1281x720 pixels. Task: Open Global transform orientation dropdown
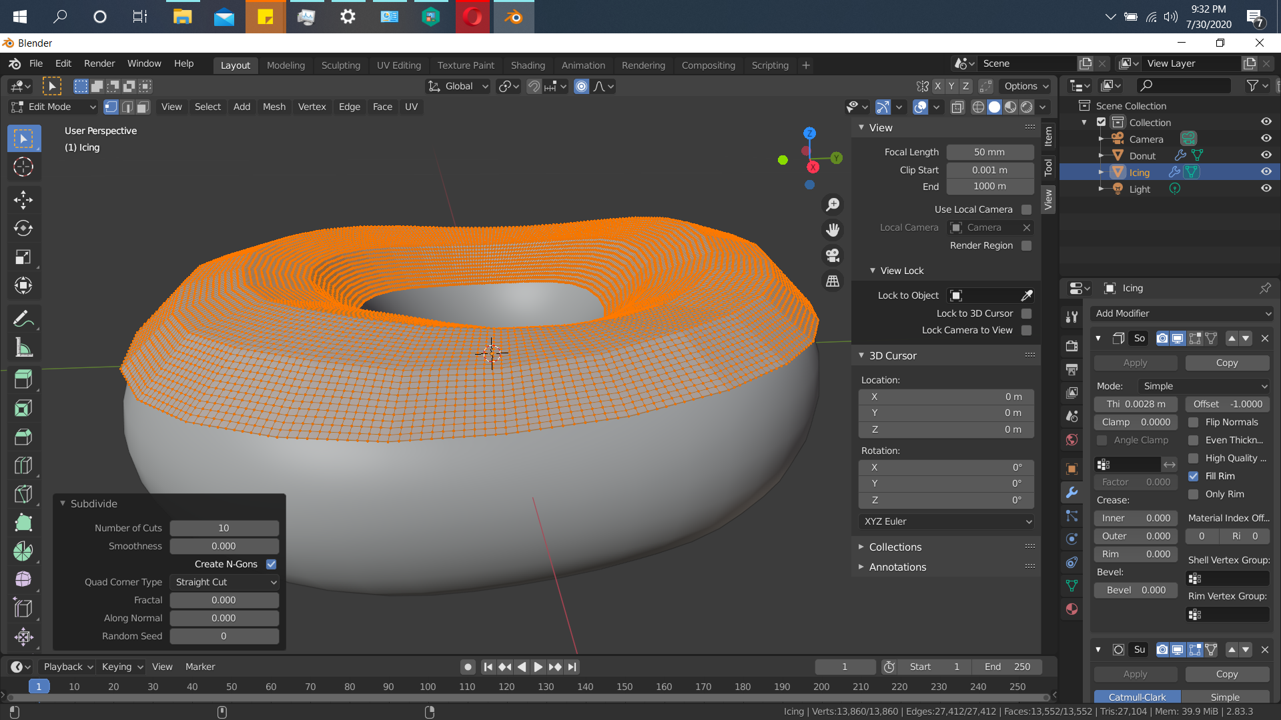tap(458, 86)
